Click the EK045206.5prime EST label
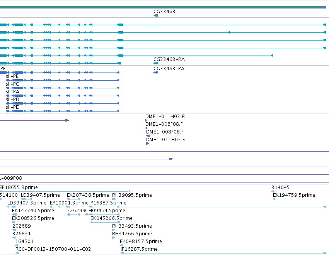 click(111, 218)
